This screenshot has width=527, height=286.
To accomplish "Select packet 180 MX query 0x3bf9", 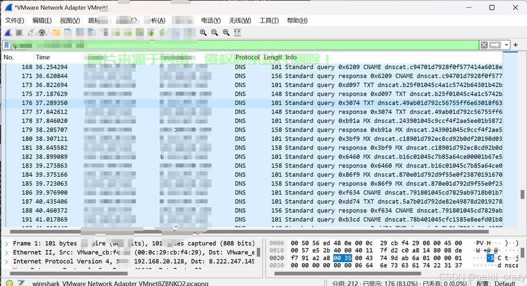I will 252,138.
